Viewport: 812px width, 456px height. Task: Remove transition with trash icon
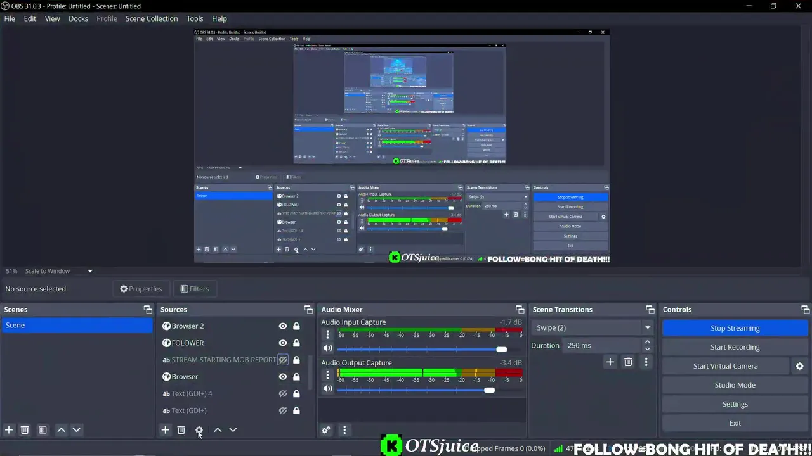click(628, 362)
